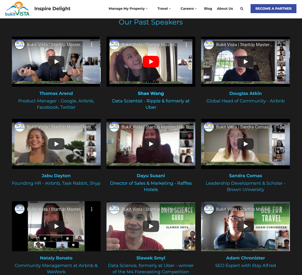
Task: Click 'SEO Expert with Stay Alfred' text
Action: (246, 266)
